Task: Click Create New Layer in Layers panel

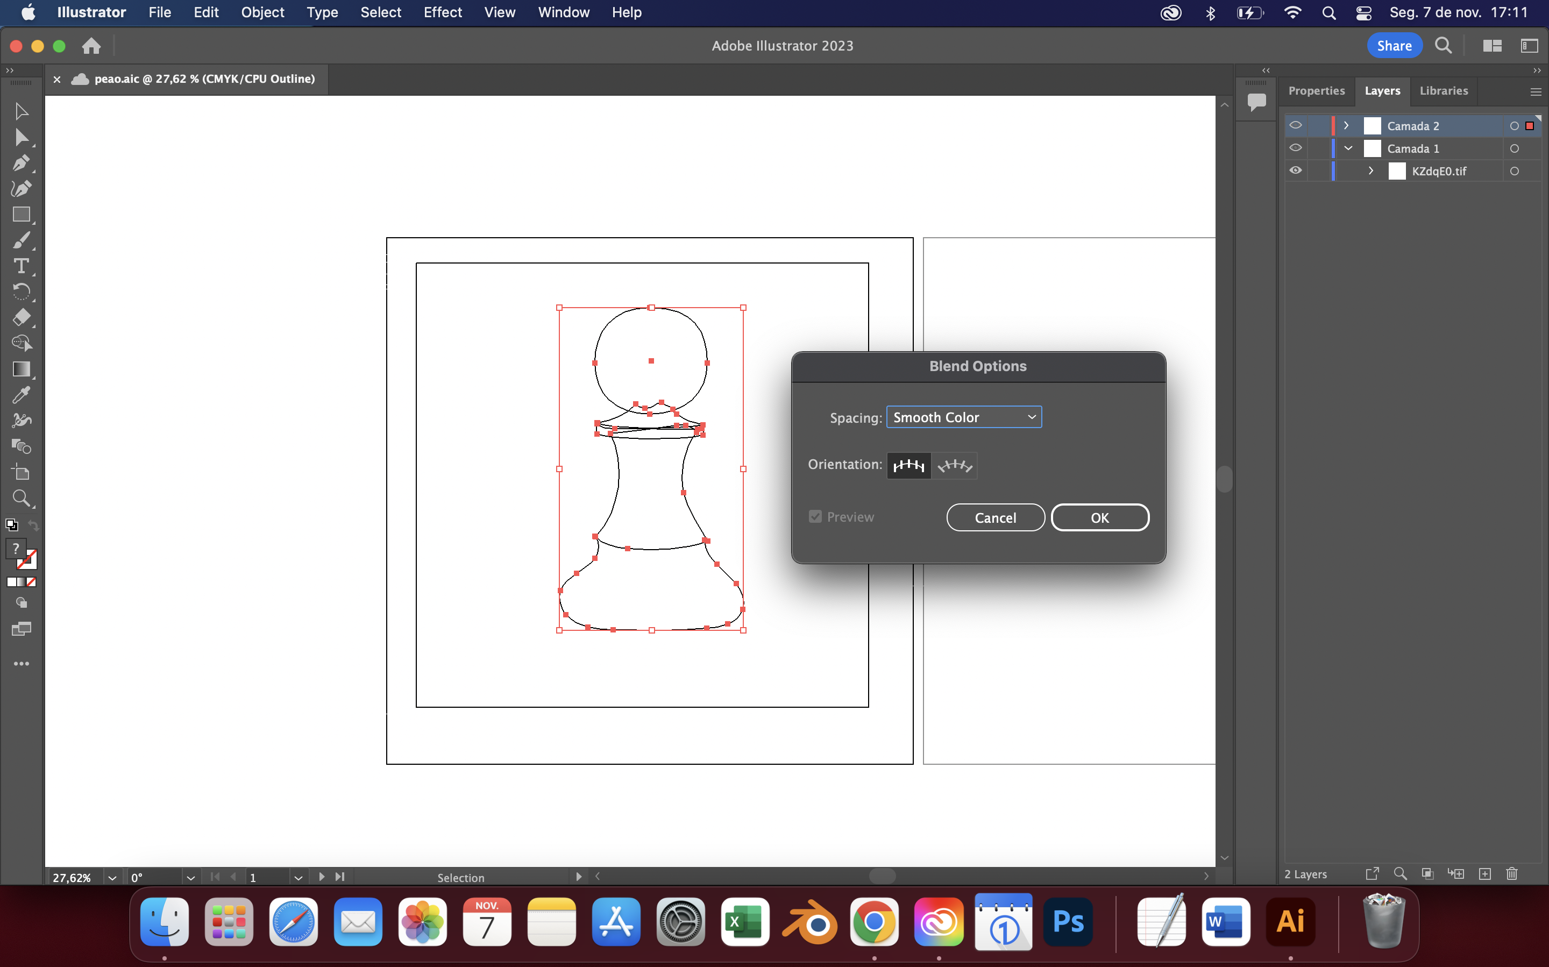Action: [x=1485, y=873]
